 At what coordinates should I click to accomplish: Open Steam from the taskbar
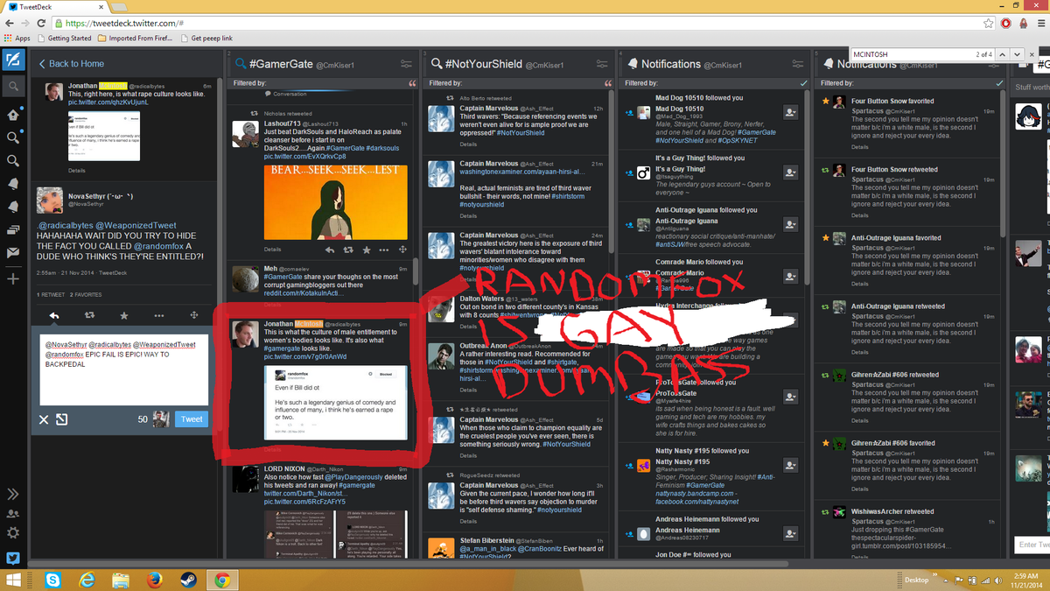(x=188, y=580)
